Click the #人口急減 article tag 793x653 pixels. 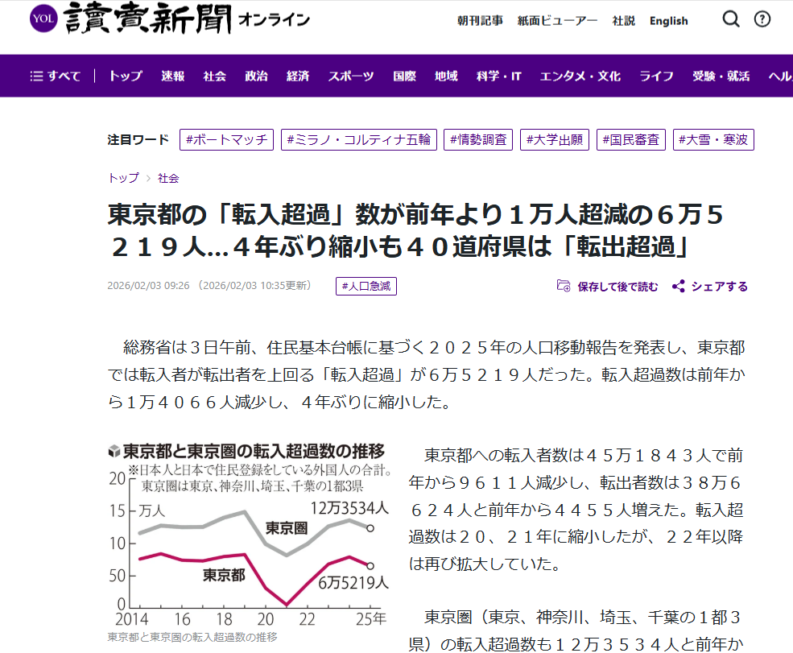tap(366, 287)
